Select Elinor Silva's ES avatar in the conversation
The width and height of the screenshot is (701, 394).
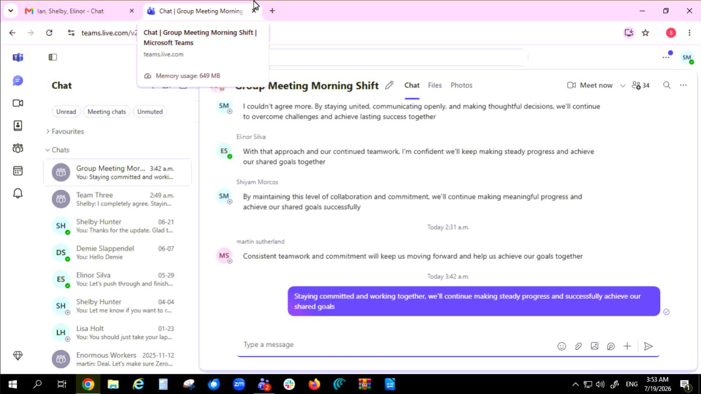(x=224, y=151)
